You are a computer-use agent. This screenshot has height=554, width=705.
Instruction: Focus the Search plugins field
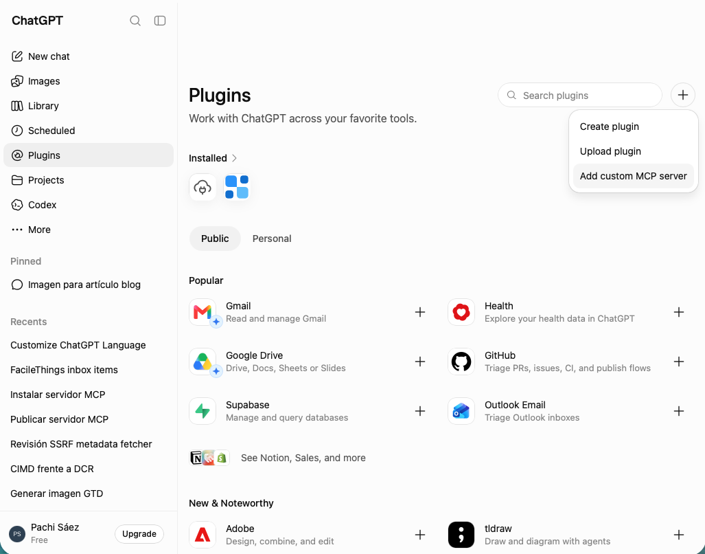(579, 96)
